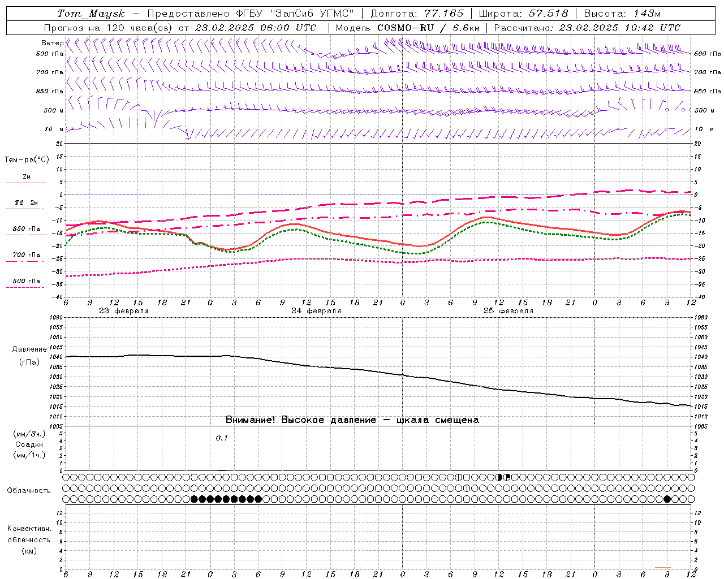Click the half-filled high-cloud circle at 12h on 25 февраля
The height and width of the screenshot is (579, 724).
(x=499, y=477)
